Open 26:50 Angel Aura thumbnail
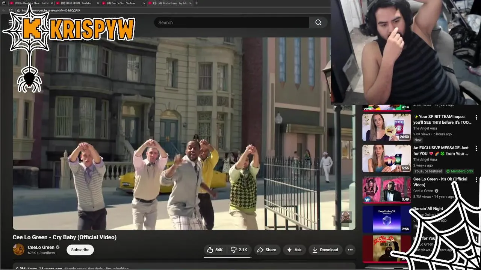Image resolution: width=481 pixels, height=270 pixels. 386,127
